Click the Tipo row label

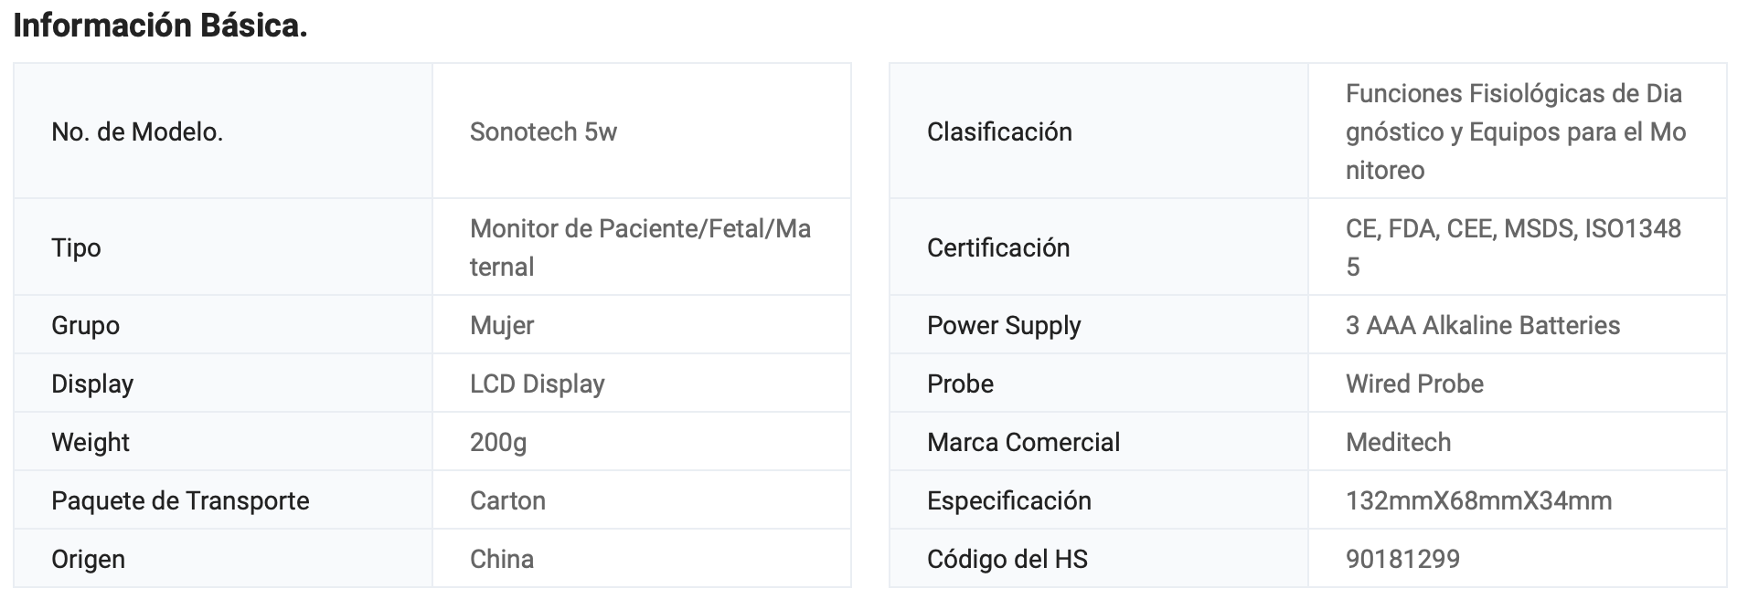tap(76, 247)
